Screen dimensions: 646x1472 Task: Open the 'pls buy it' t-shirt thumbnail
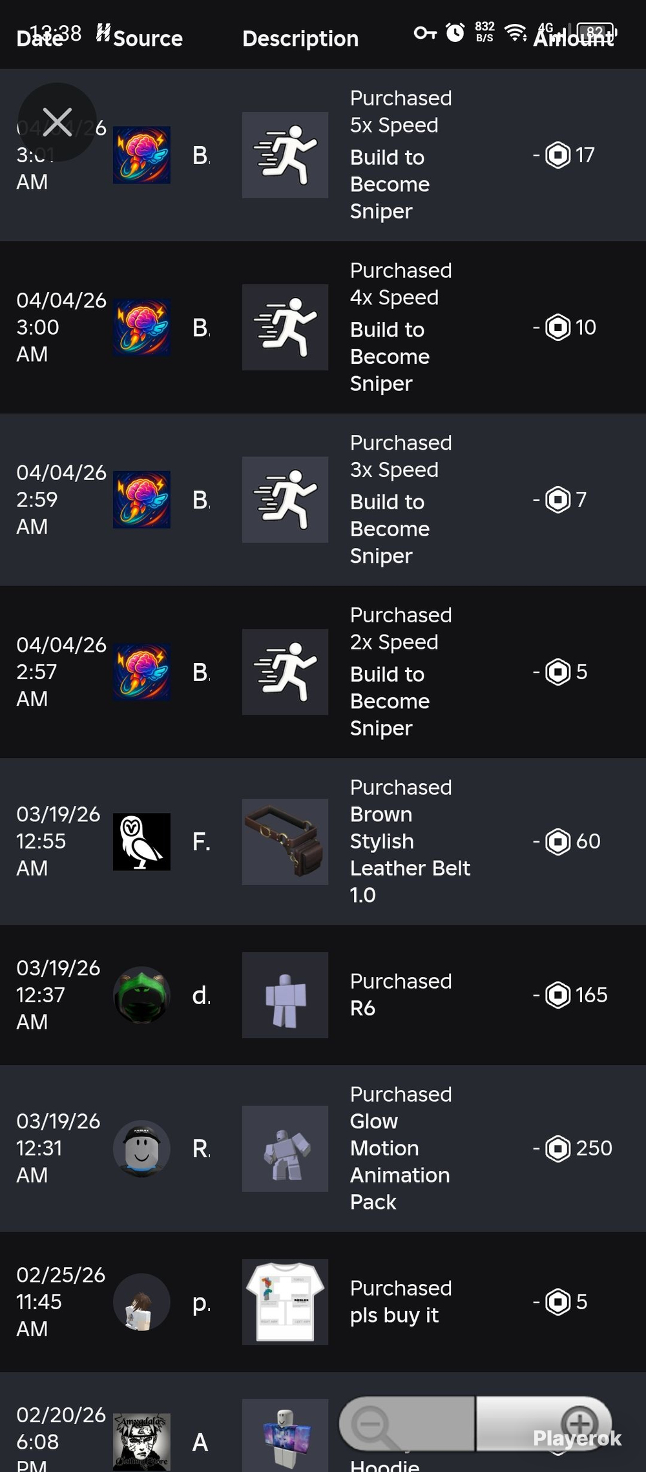click(285, 1302)
